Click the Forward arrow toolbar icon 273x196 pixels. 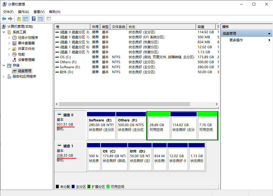pos(10,19)
